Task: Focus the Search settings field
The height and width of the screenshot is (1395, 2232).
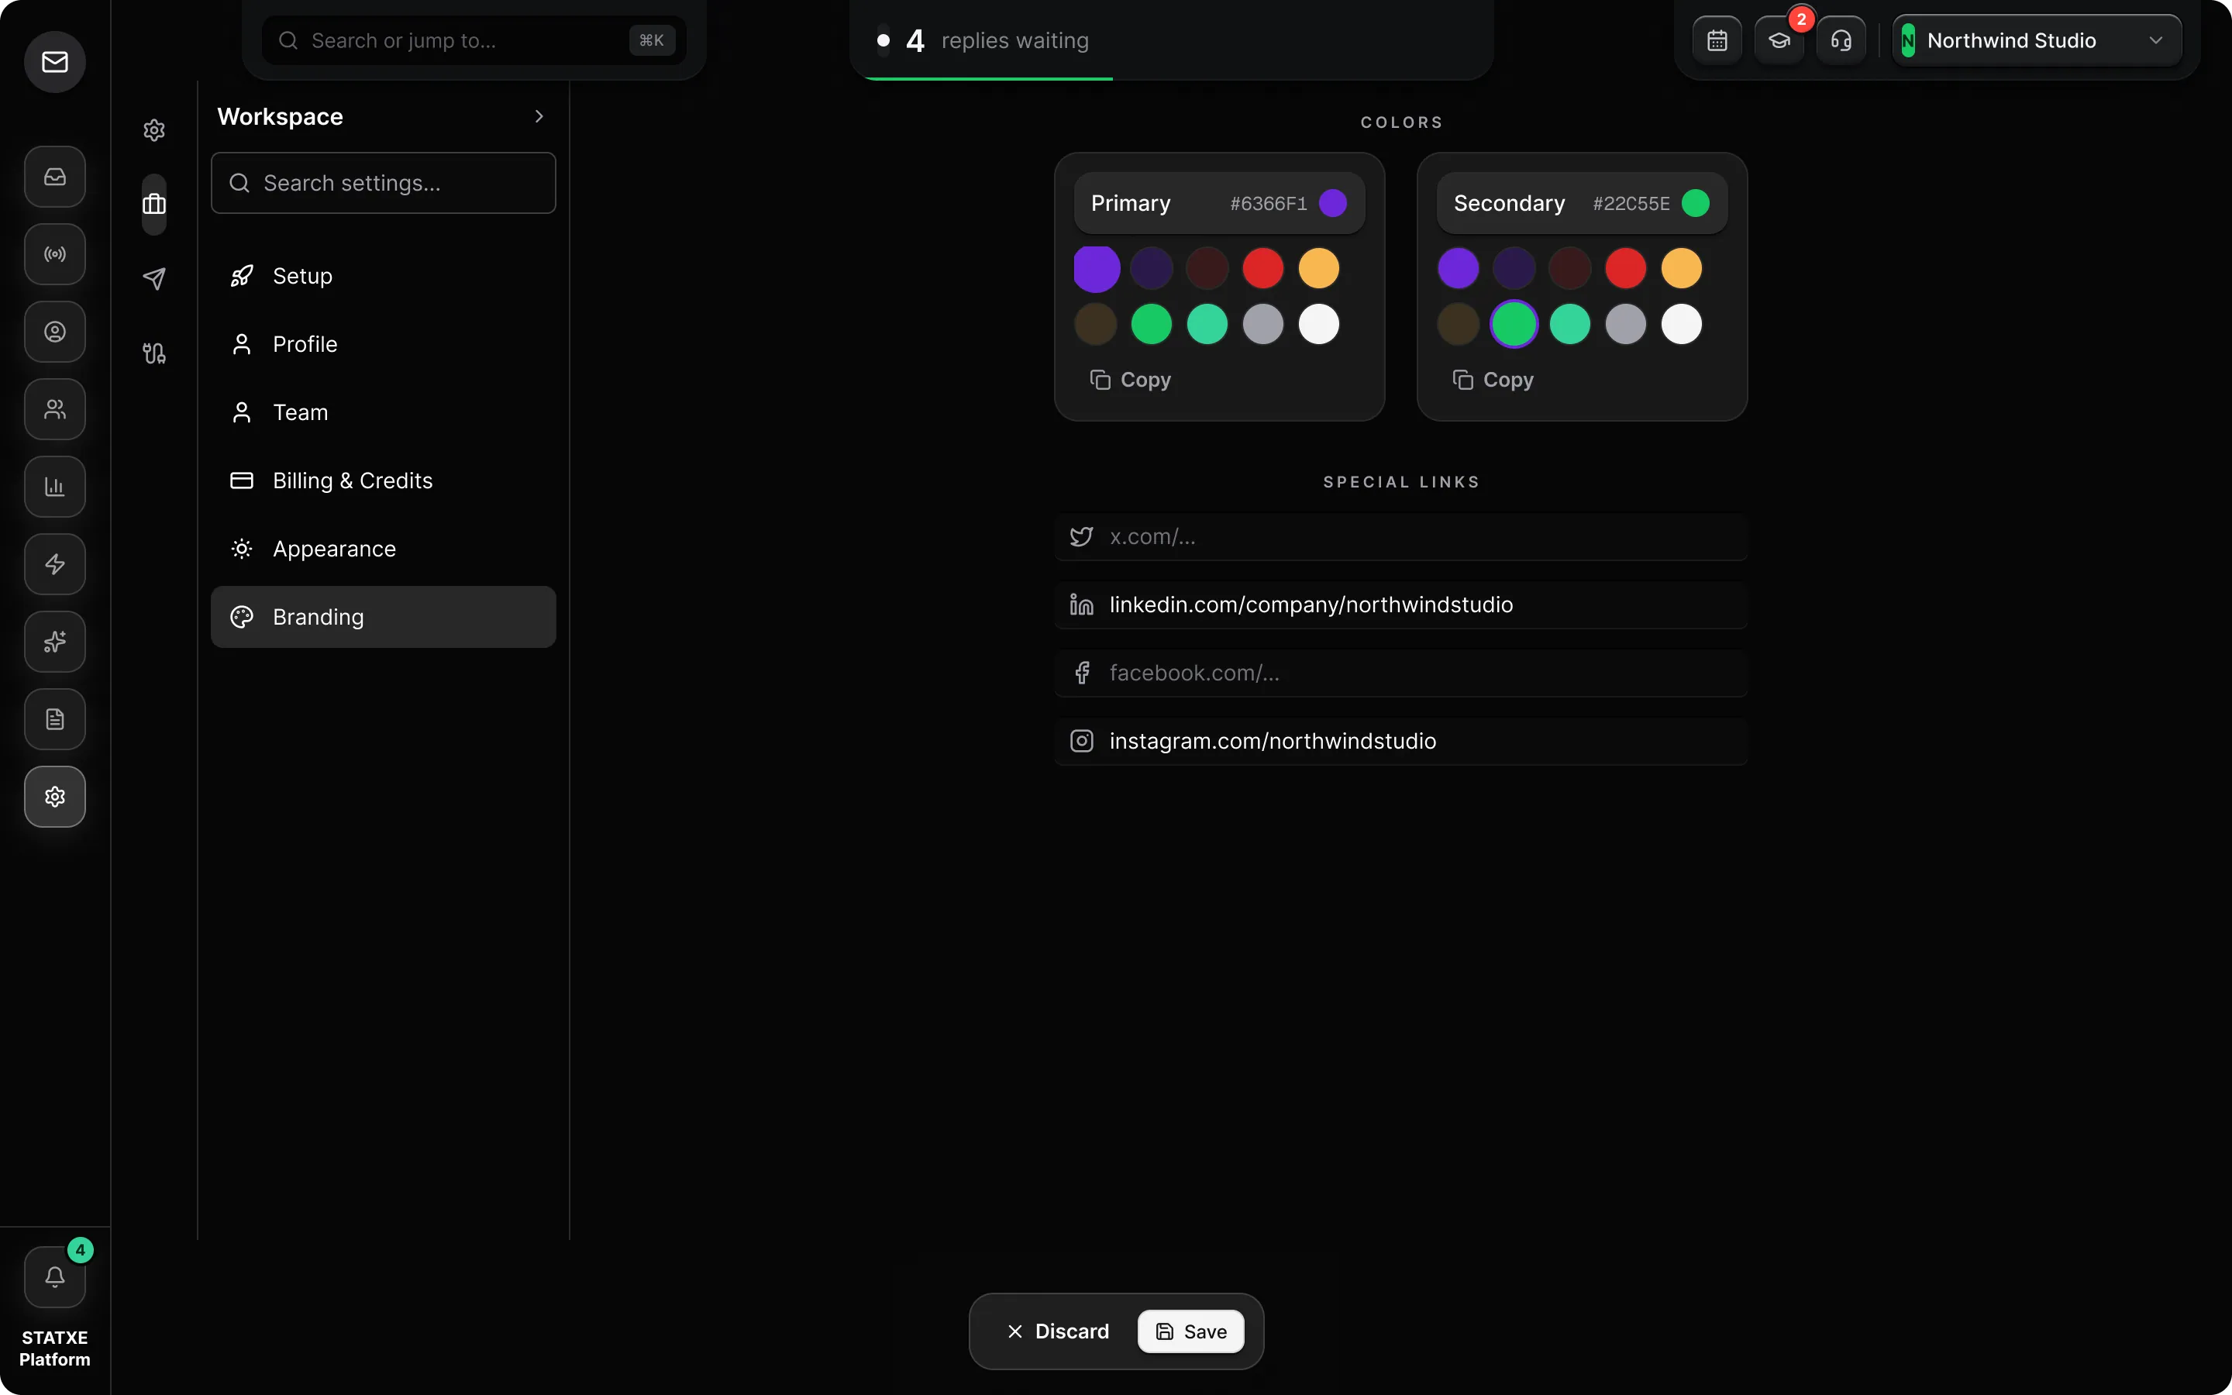Action: [383, 183]
